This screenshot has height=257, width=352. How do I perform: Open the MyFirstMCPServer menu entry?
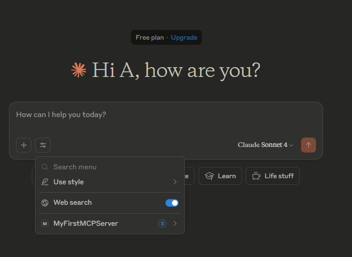click(110, 223)
